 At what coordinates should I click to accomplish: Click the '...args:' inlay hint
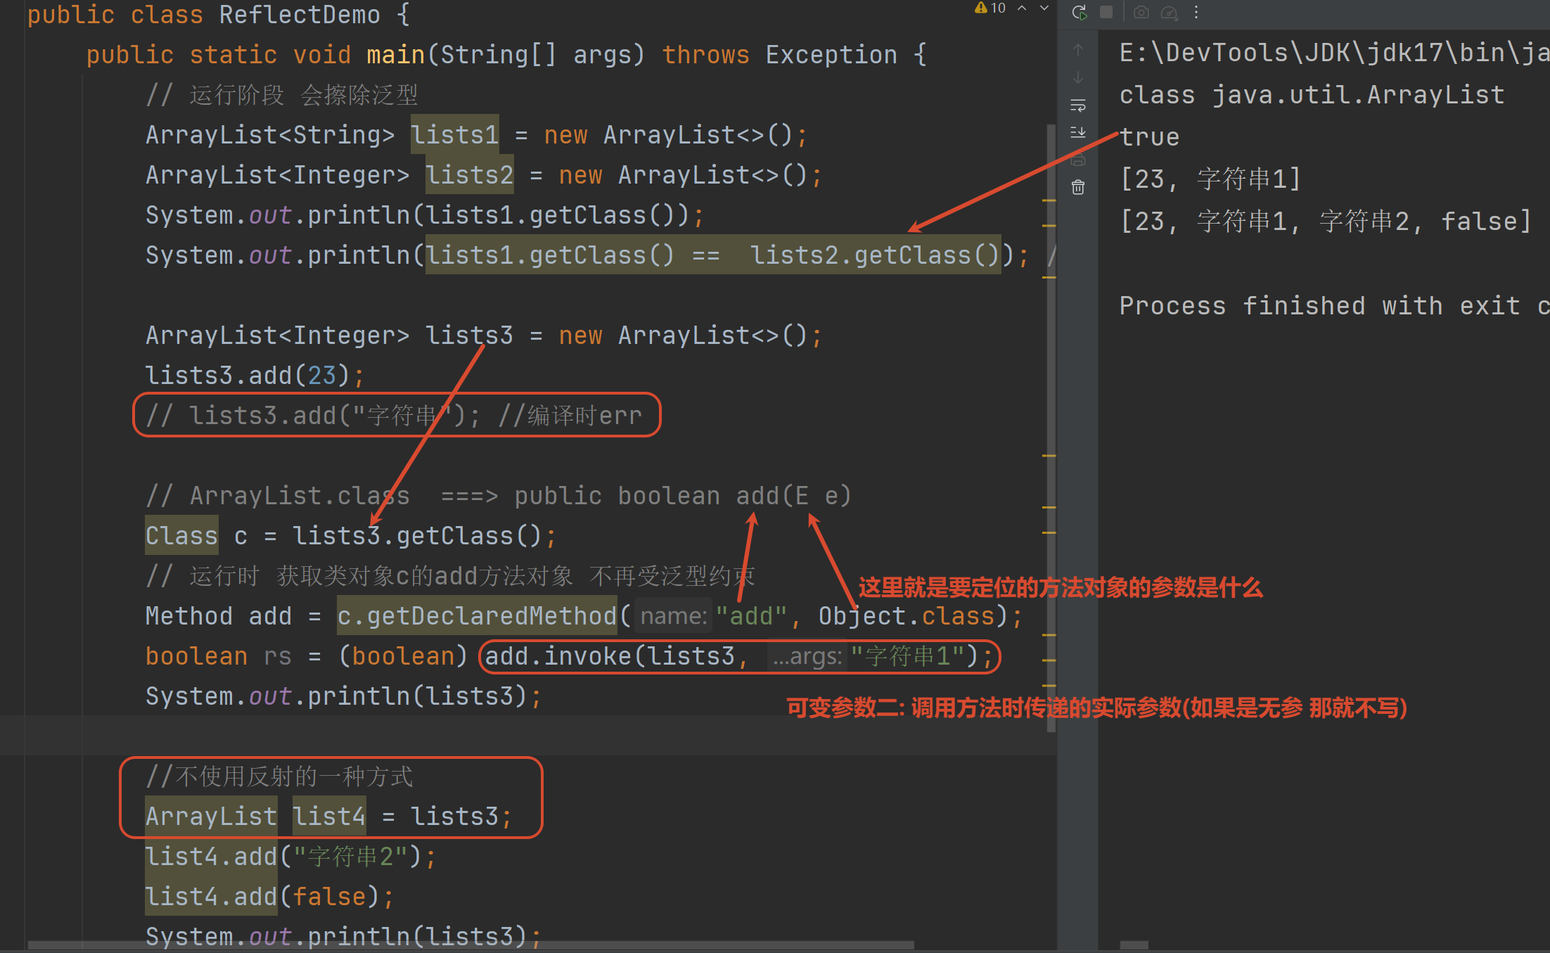coord(807,657)
